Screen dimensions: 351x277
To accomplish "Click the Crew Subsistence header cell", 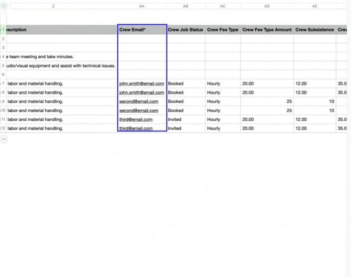I will tap(314, 30).
